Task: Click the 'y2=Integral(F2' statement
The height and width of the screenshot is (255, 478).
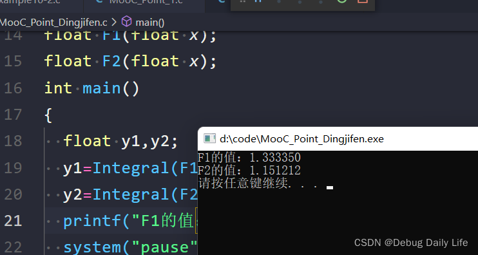Action: pos(131,194)
